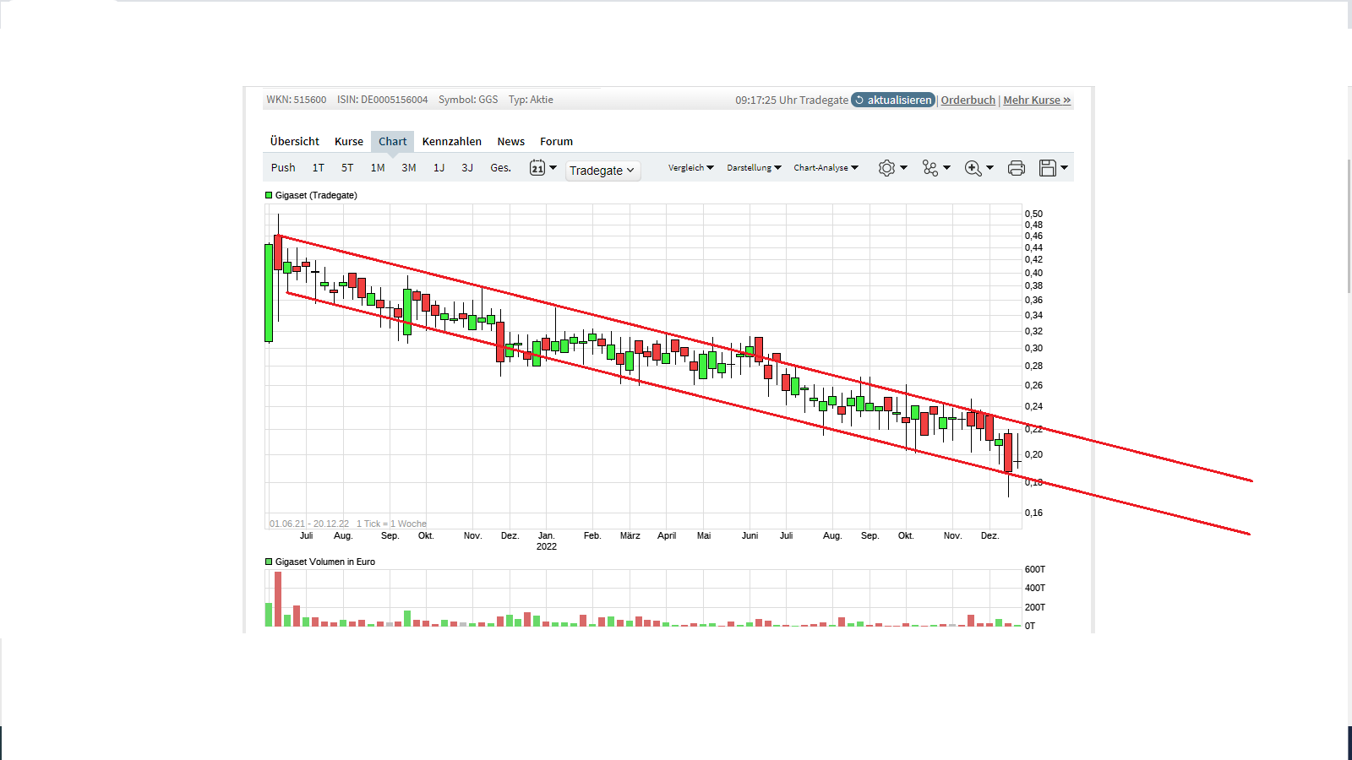Go to the News tab
Screen dimensions: 1352x760
click(x=511, y=141)
